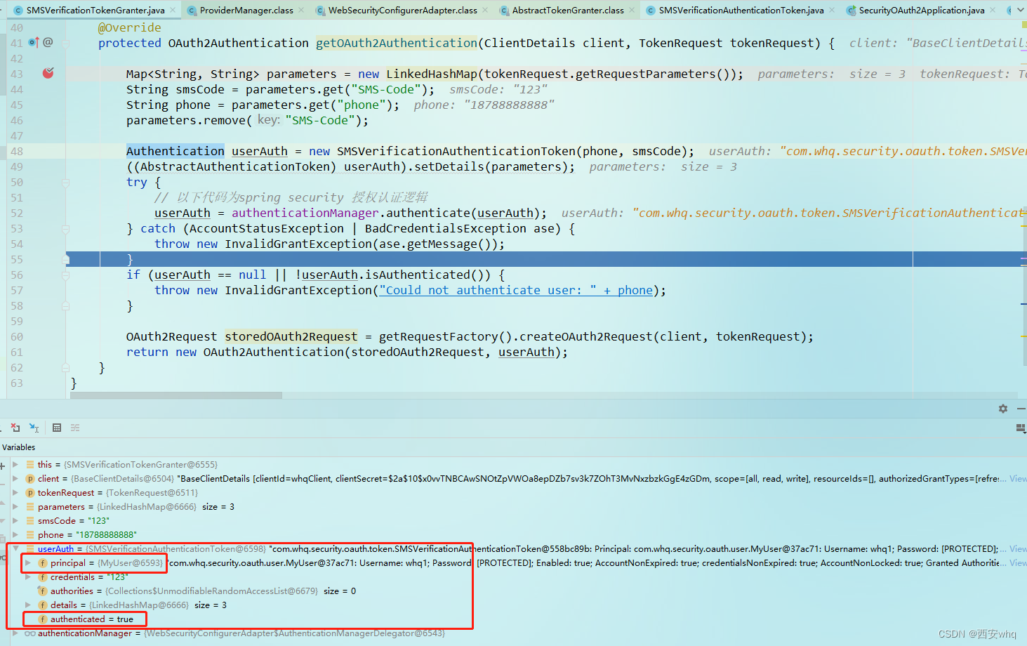1027x646 pixels.
Task: Click 'smsCode = "123"' variable row
Action: 73,521
